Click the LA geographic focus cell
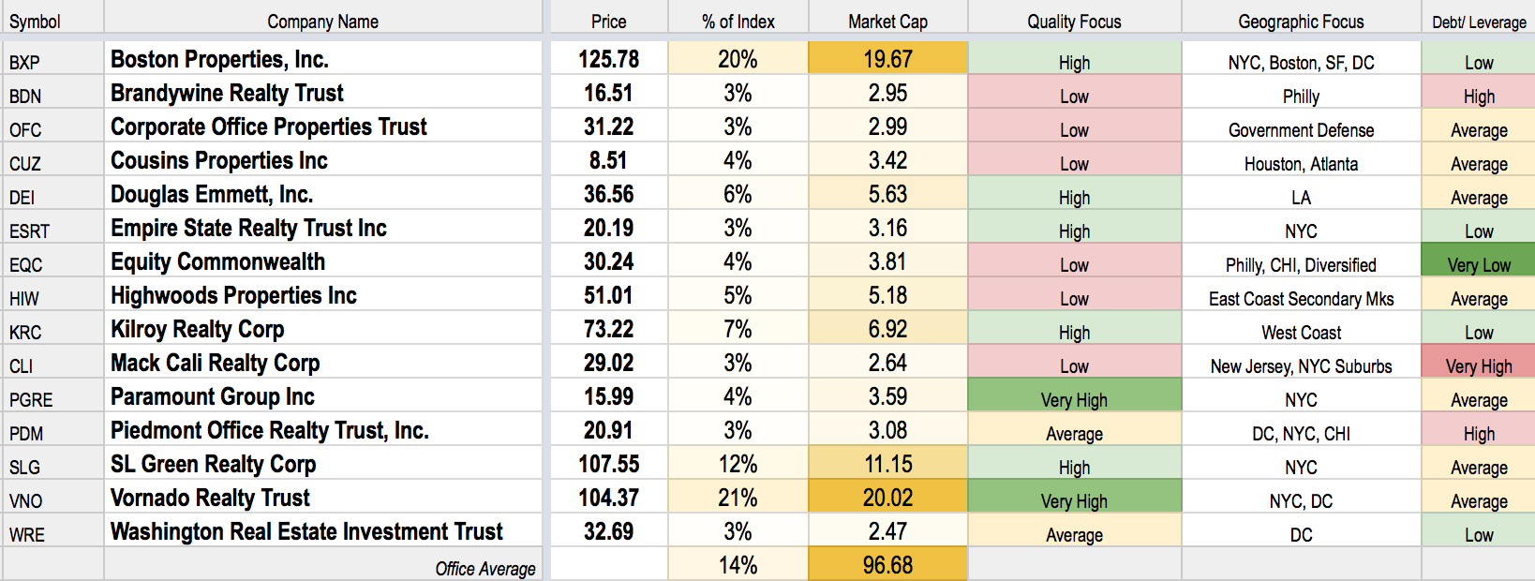Screen dimensions: 1535x581 [x=1301, y=193]
